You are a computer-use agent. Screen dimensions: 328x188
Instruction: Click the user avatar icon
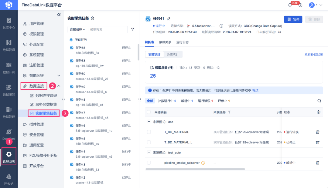[312, 5]
